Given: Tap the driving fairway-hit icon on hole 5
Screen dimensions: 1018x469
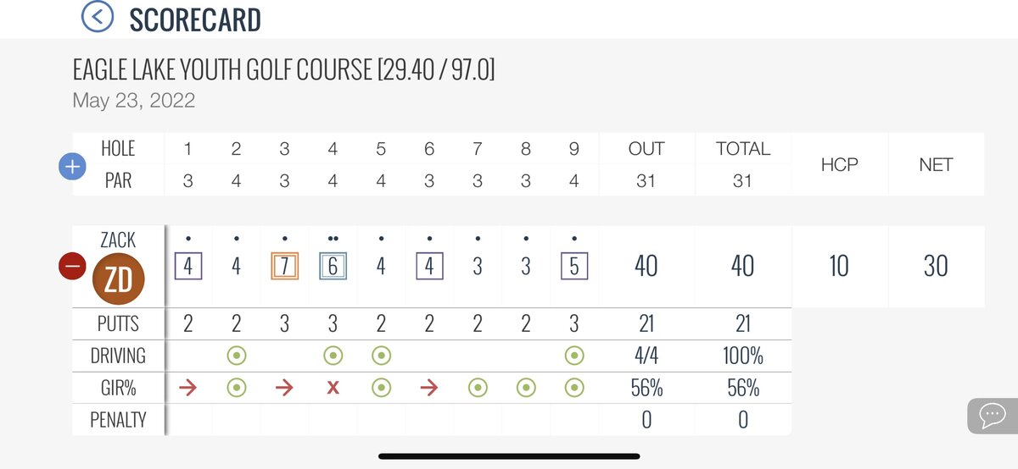Looking at the screenshot, I should point(381,356).
